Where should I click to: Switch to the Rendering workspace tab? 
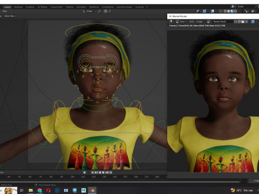tap(94, 7)
